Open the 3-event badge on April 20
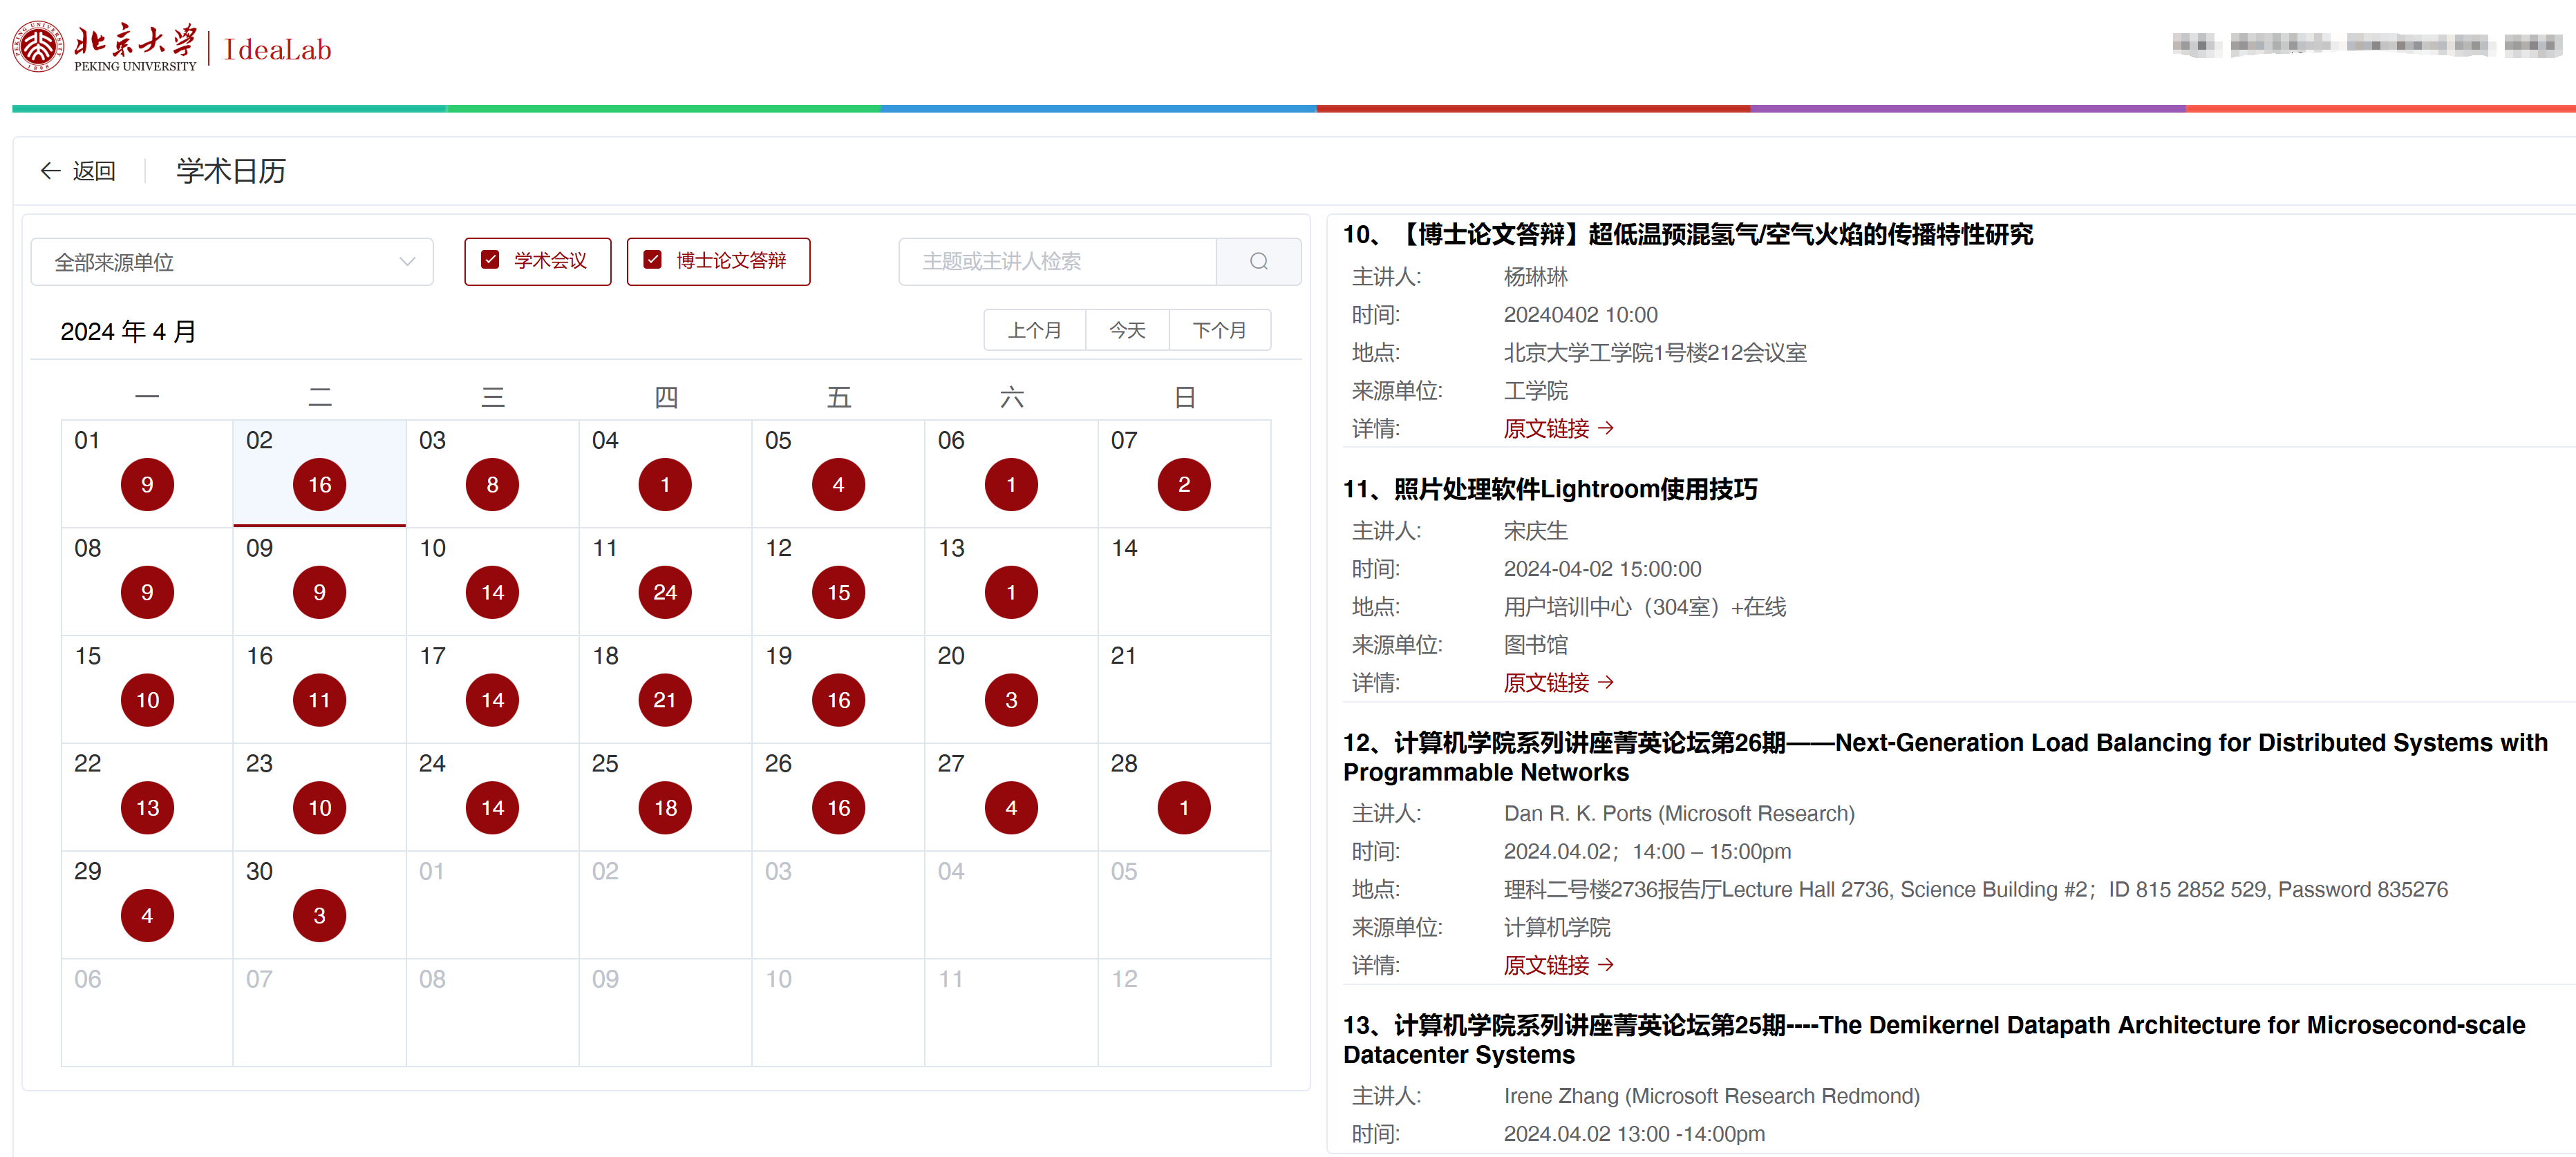 (x=1011, y=700)
